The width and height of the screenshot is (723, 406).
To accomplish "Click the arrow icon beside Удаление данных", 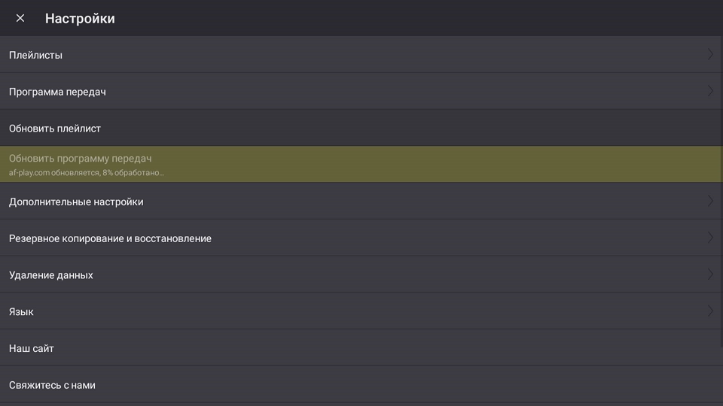I will [x=710, y=274].
